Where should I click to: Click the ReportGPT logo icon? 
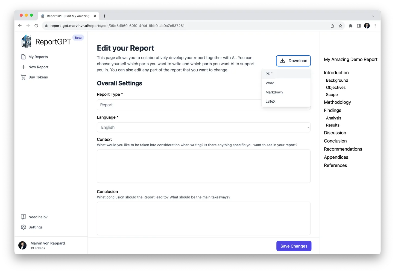tap(26, 41)
